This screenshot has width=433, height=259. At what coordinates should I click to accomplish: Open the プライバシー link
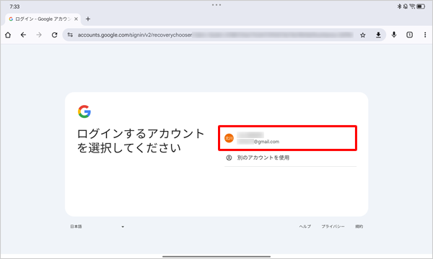click(333, 227)
